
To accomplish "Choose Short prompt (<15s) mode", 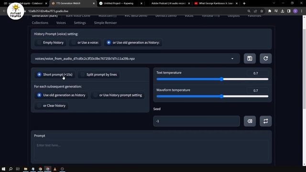I will click(x=55, y=75).
